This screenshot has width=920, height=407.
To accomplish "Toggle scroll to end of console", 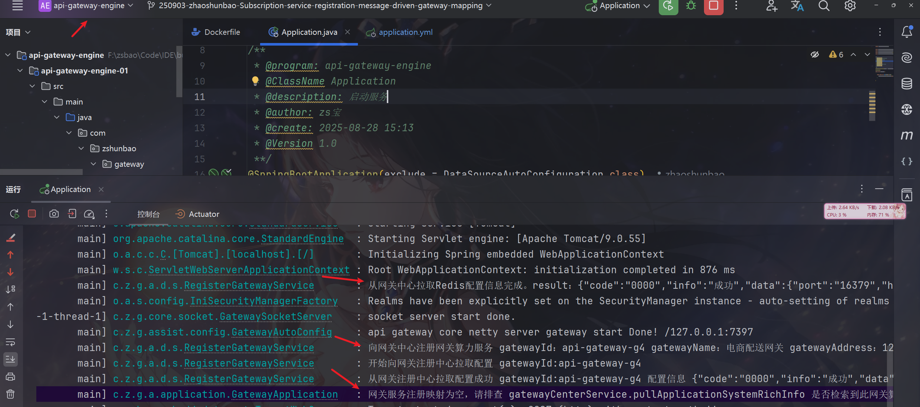I will pyautogui.click(x=10, y=359).
